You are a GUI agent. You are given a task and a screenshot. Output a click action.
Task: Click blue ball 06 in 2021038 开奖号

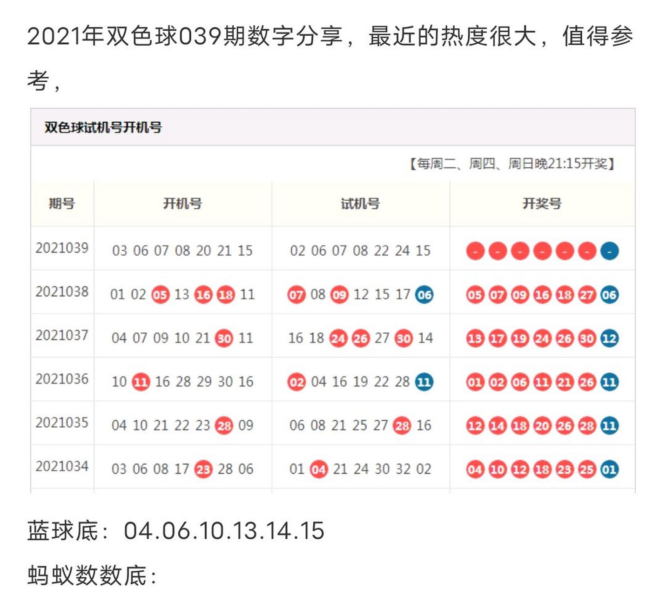[609, 295]
